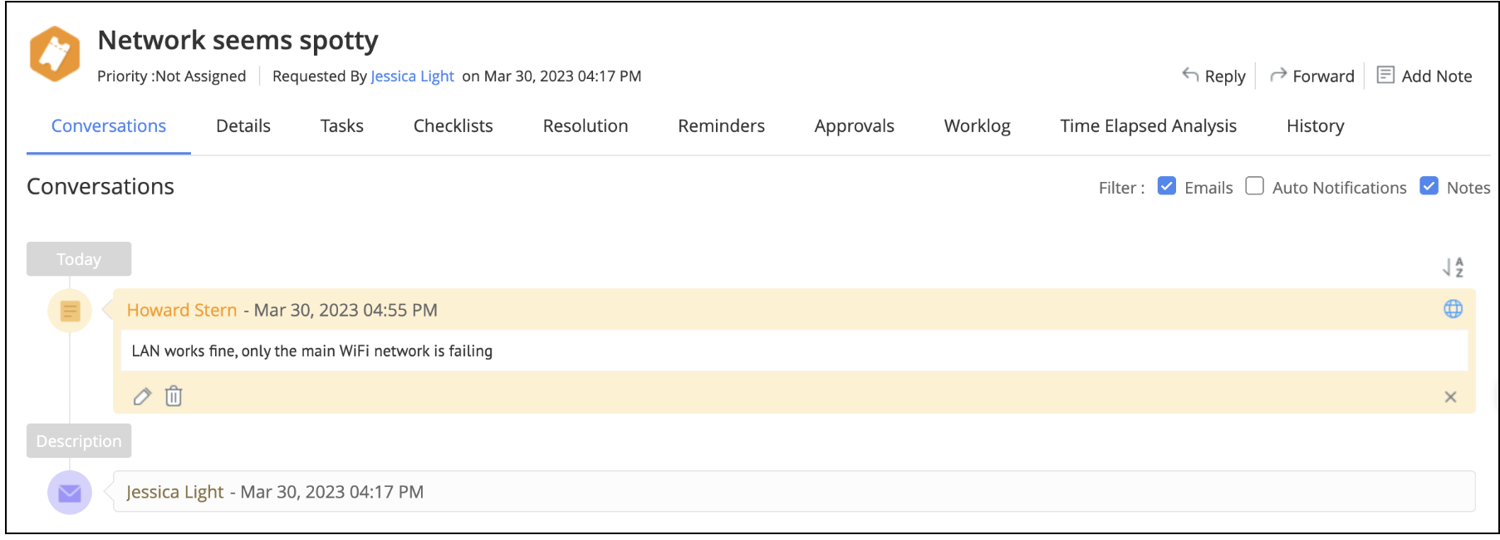
Task: Forward this request
Action: click(1312, 76)
